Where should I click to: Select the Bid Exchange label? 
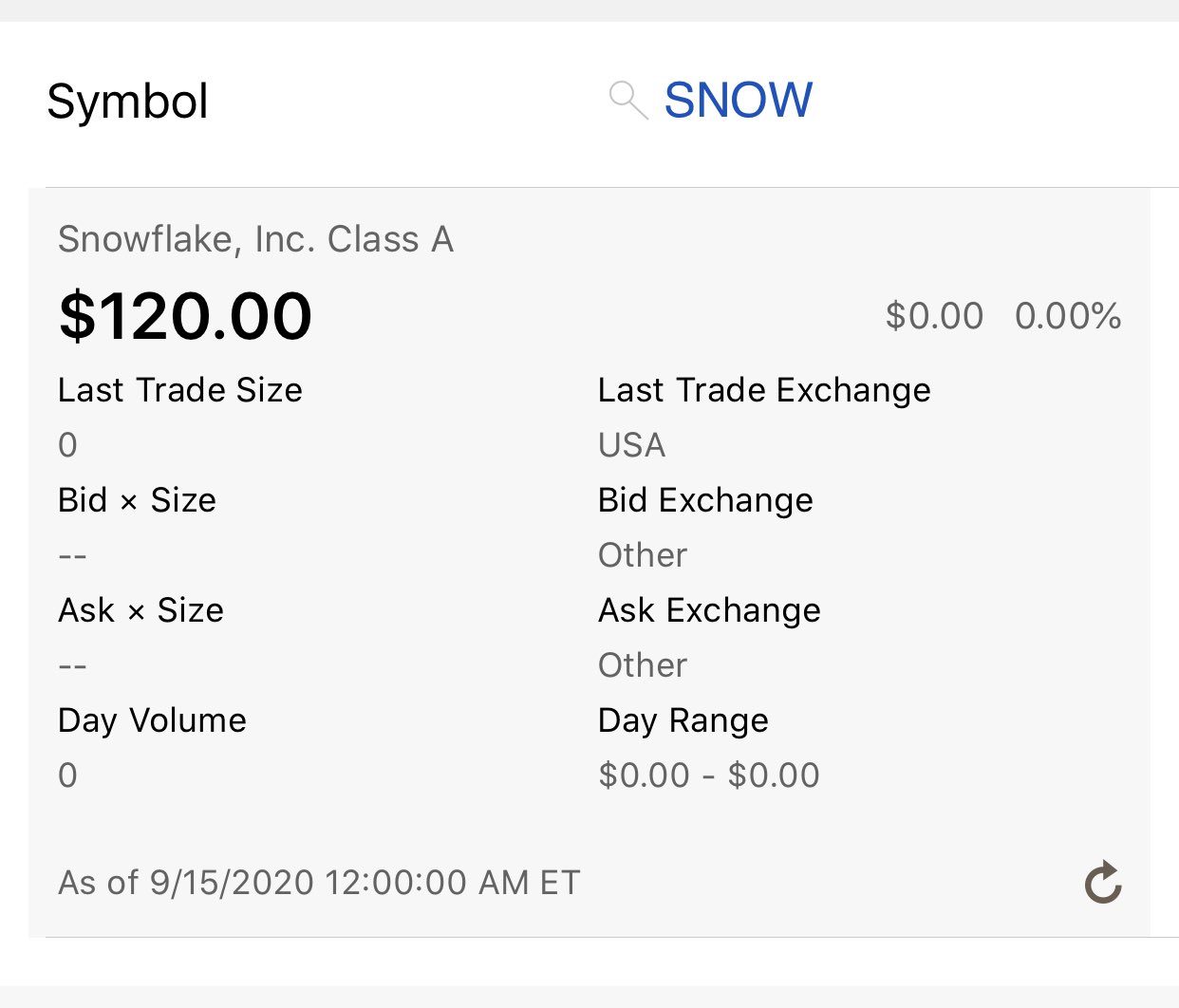point(705,500)
